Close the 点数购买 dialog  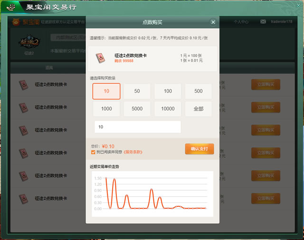[213, 22]
